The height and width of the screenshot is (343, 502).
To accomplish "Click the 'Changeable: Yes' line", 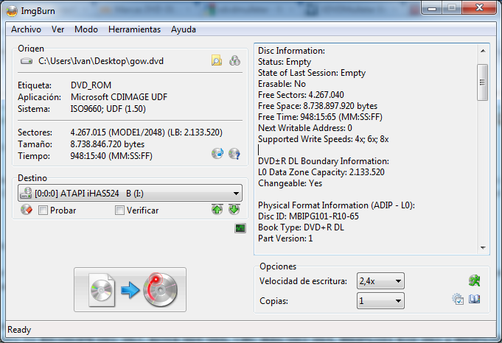I will click(290, 183).
